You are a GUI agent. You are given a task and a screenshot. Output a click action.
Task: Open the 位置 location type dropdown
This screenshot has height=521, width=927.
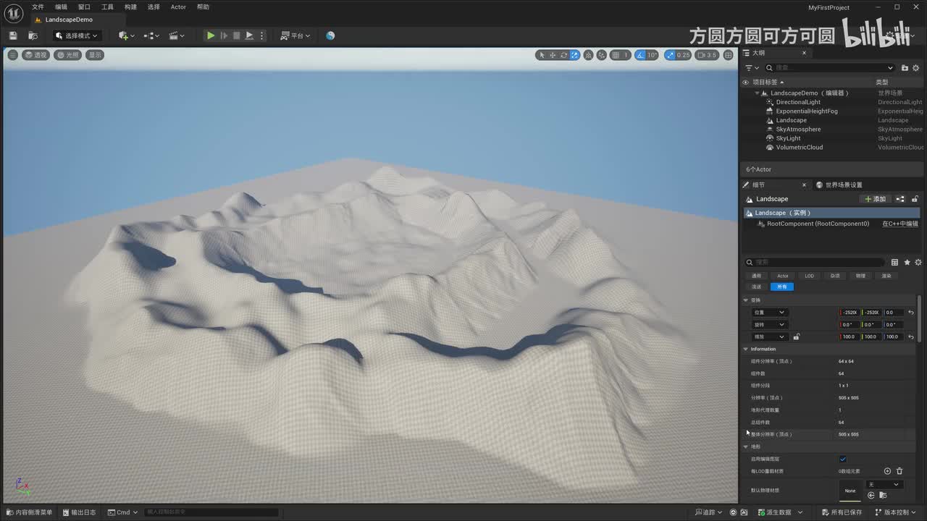point(768,313)
